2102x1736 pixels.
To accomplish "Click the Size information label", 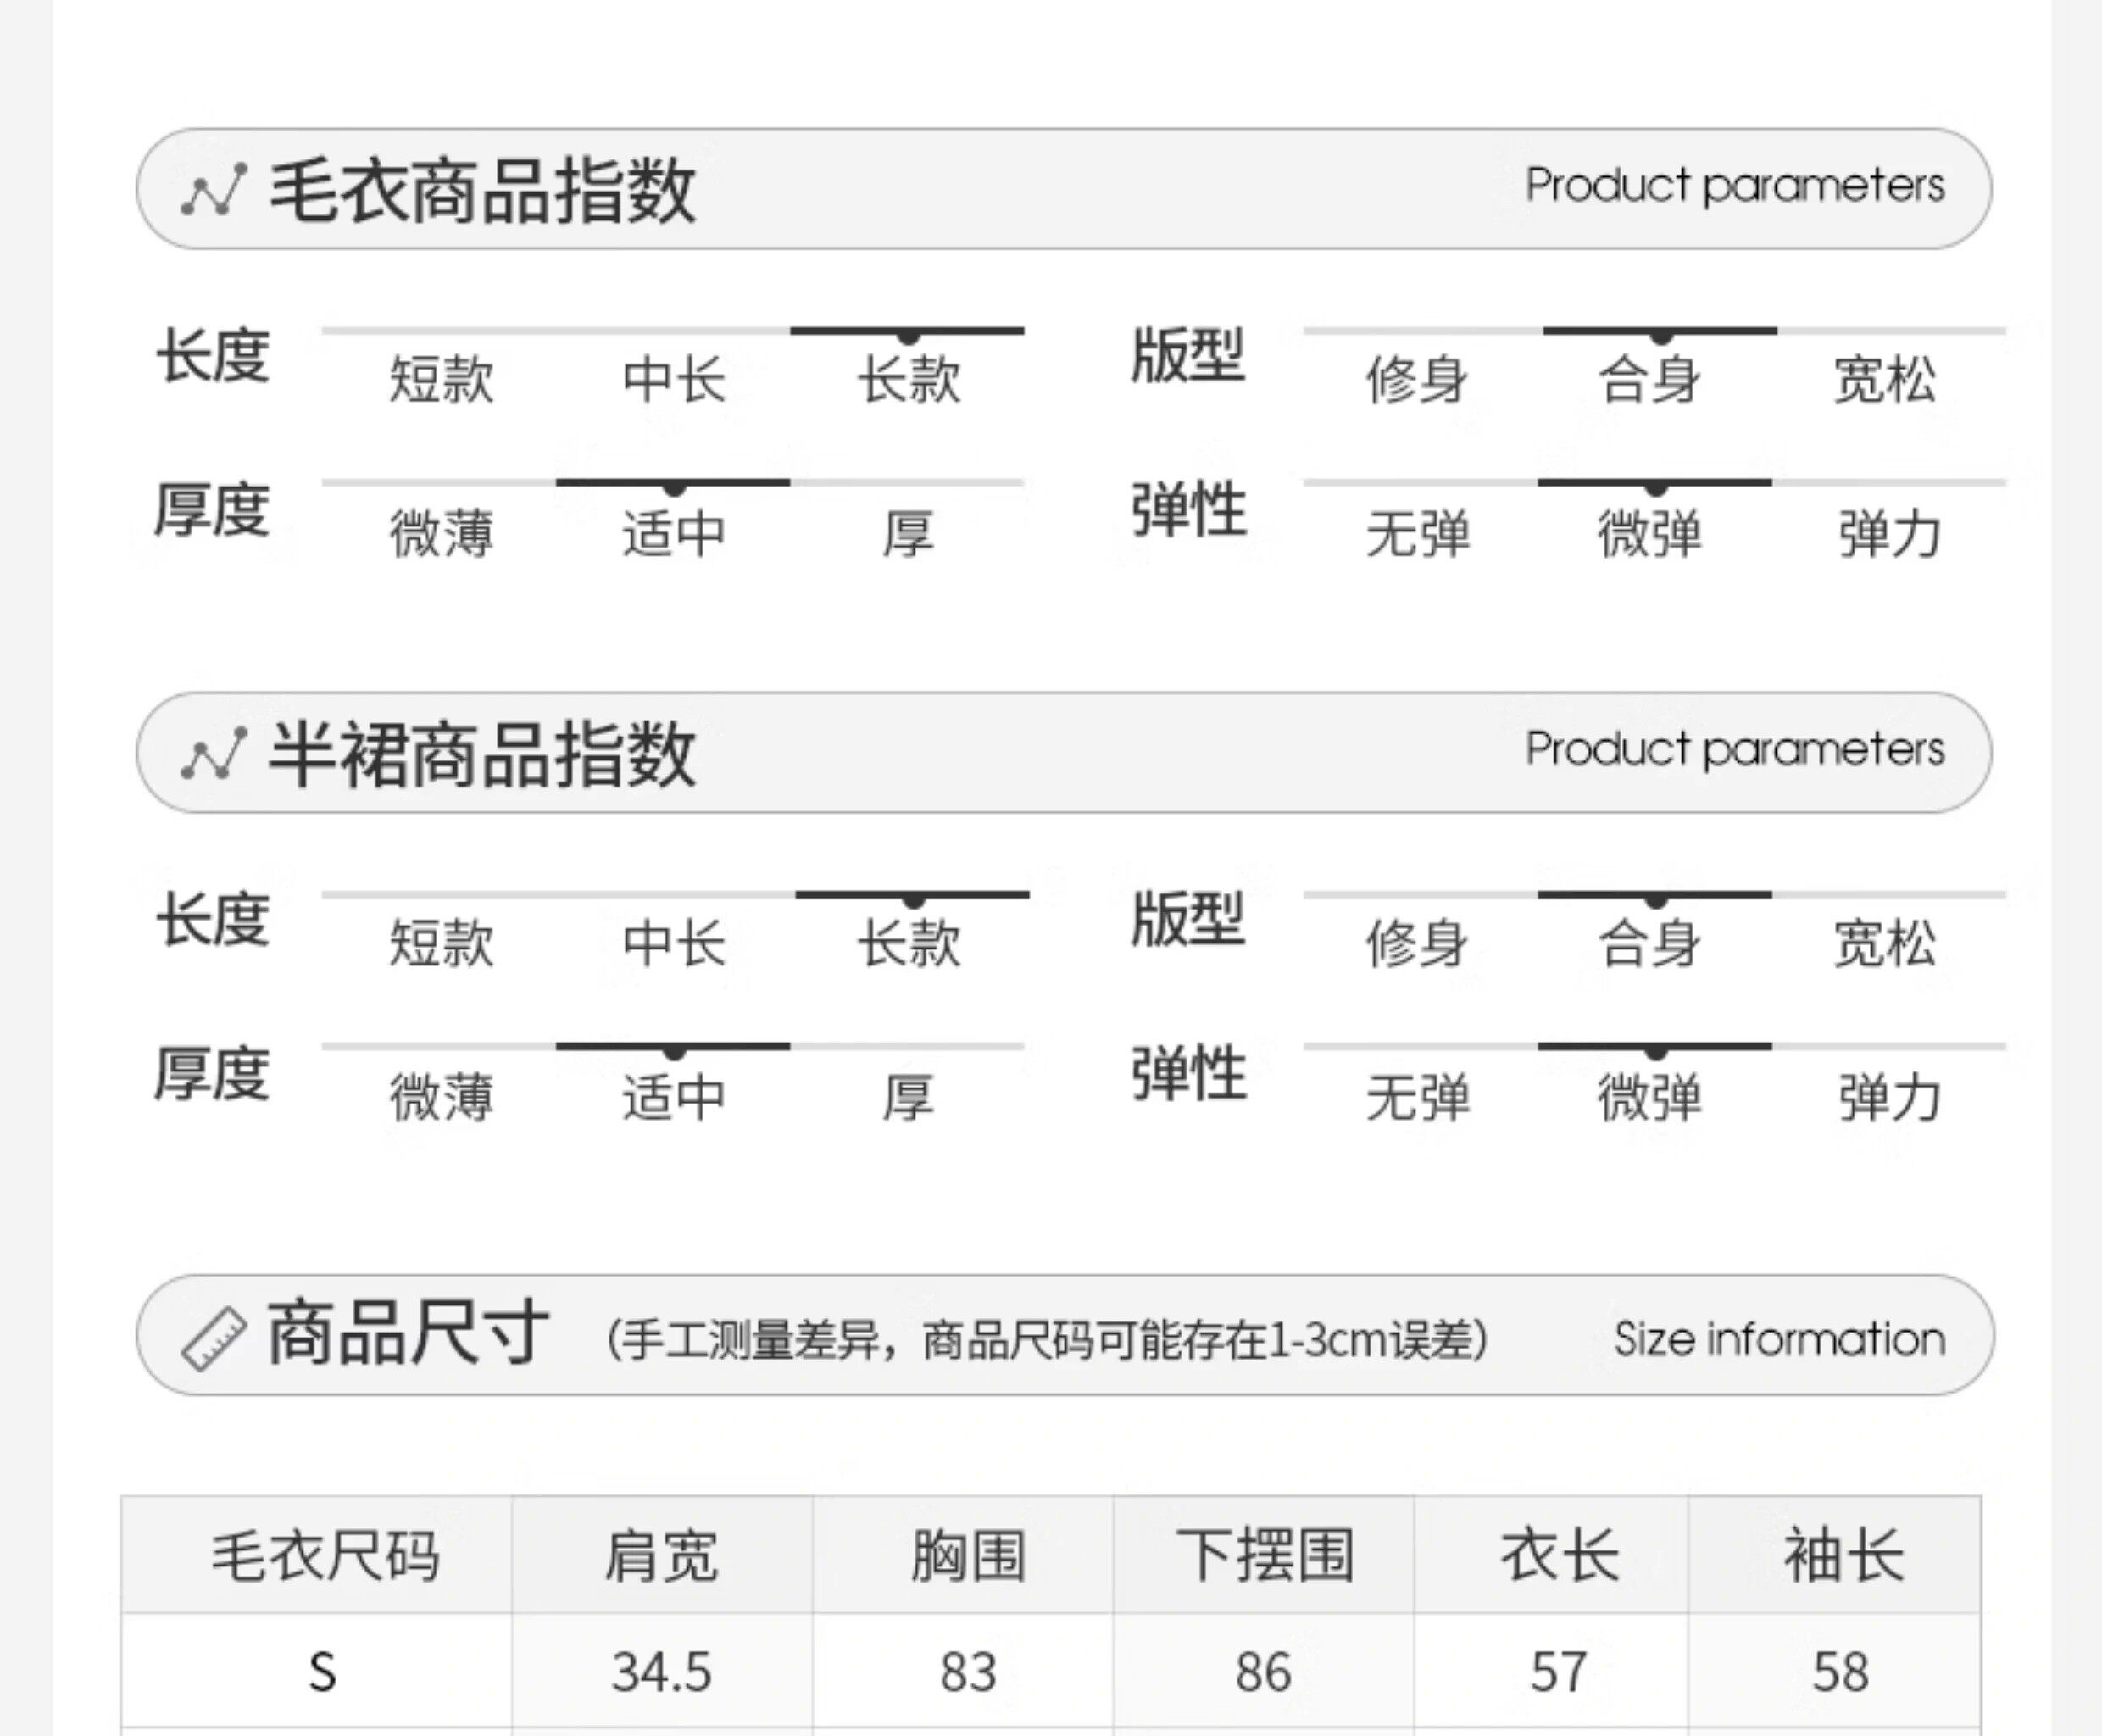I will 1779,1338.
